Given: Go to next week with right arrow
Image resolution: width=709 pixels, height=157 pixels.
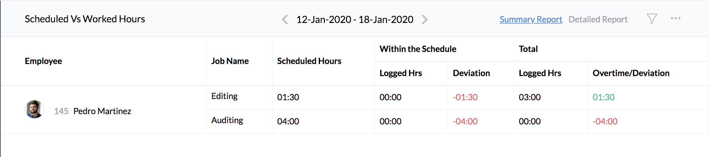Looking at the screenshot, I should [425, 20].
